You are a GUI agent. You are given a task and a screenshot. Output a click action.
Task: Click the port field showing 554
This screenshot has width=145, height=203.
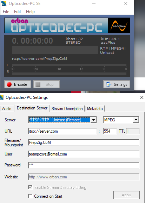click(110, 131)
